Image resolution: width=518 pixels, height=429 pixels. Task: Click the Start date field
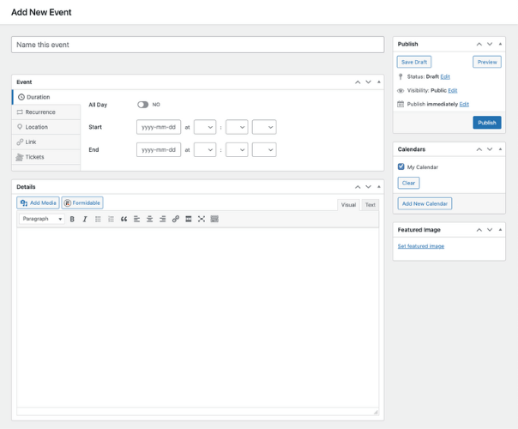click(159, 127)
